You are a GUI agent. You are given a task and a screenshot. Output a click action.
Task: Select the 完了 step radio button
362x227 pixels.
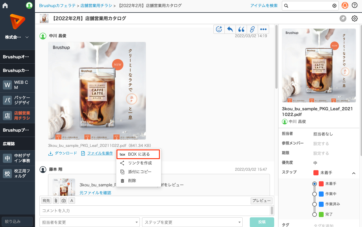tap(315, 214)
